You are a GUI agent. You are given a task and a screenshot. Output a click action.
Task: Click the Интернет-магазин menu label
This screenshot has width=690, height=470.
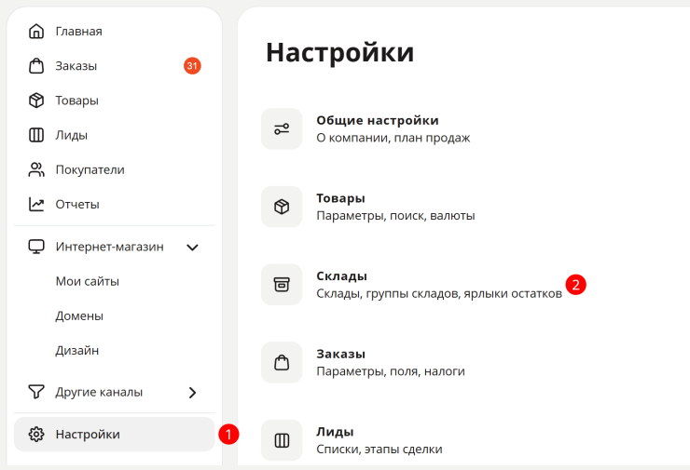pos(110,247)
